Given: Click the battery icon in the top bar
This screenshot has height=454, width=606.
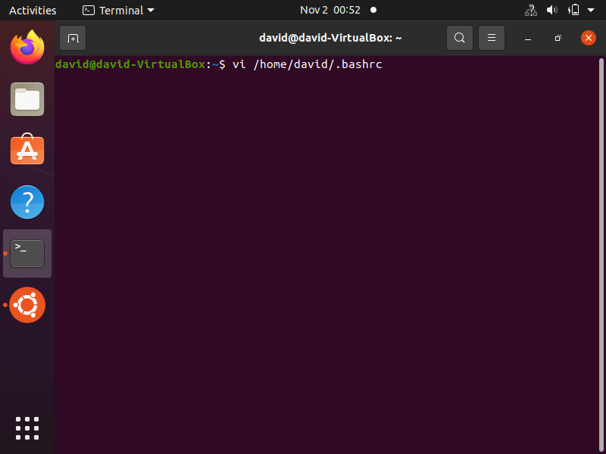Looking at the screenshot, I should (573, 10).
